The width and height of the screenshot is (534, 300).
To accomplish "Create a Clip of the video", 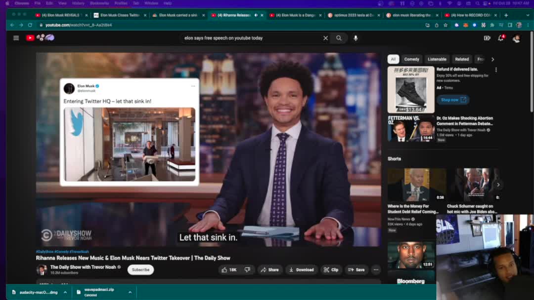I will [331, 270].
